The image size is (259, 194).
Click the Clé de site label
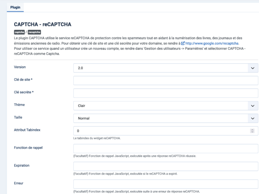23,80
